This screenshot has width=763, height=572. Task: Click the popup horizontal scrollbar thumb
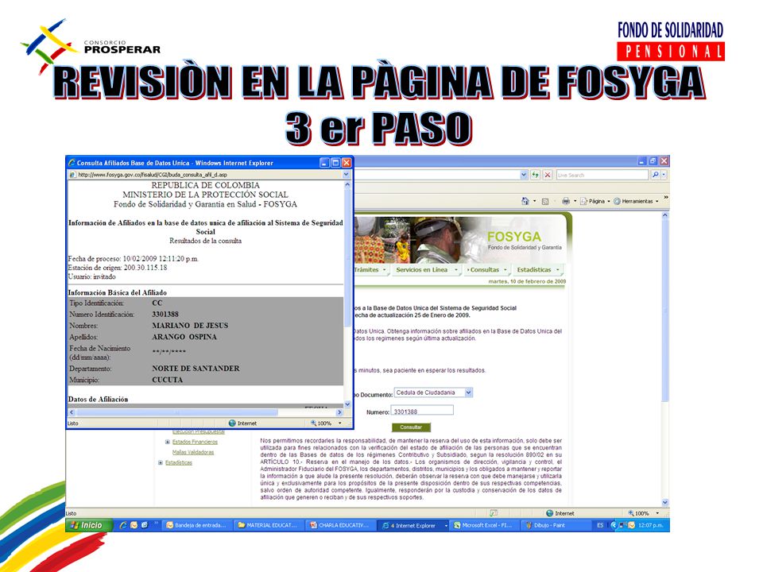177,412
